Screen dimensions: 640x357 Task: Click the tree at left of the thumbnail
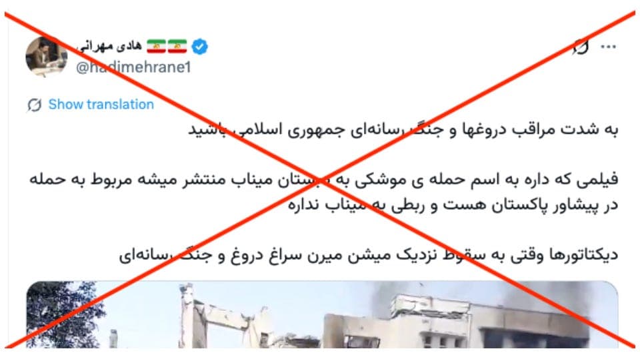click(x=63, y=314)
